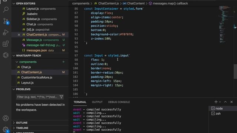Click the filter funnel icon in Problems

click(x=61, y=97)
